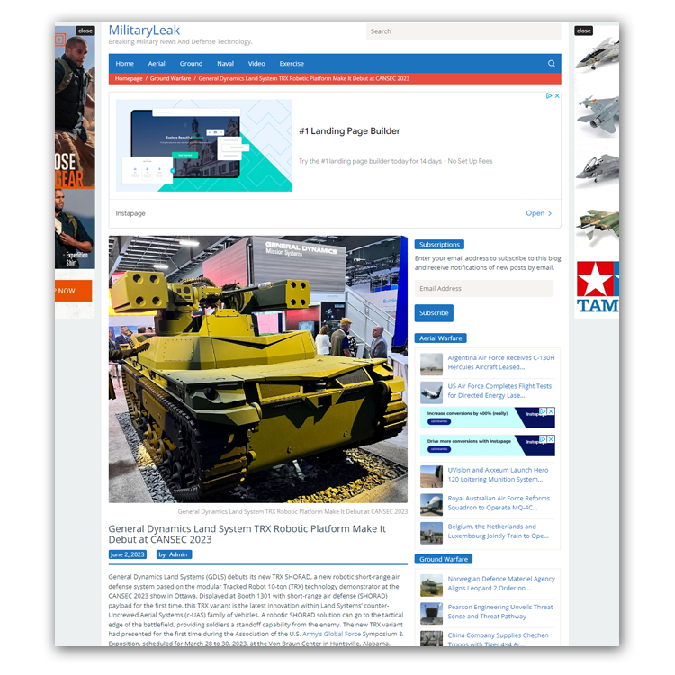
Task: Click the Pearson Engineering article thumbnail
Action: [431, 614]
